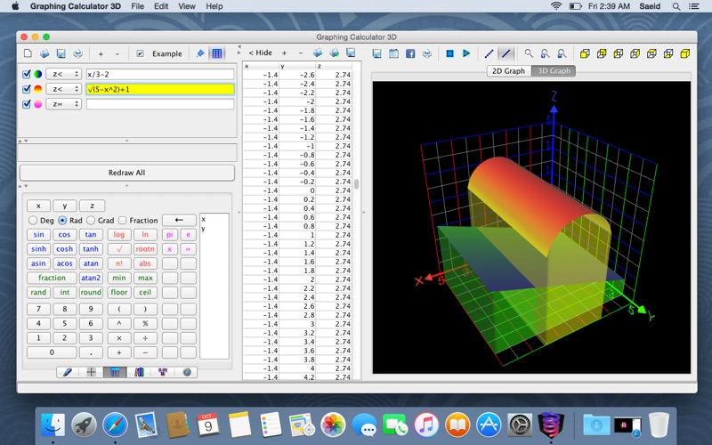Select the Deg radio button
This screenshot has height=445, width=712.
(33, 220)
